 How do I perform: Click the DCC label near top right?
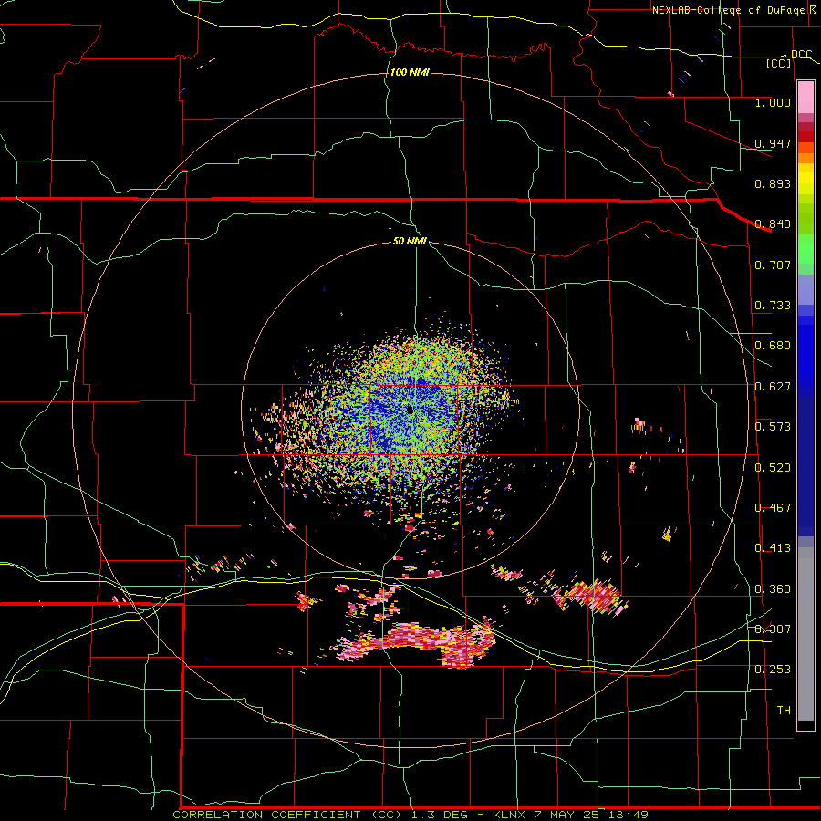tap(801, 54)
